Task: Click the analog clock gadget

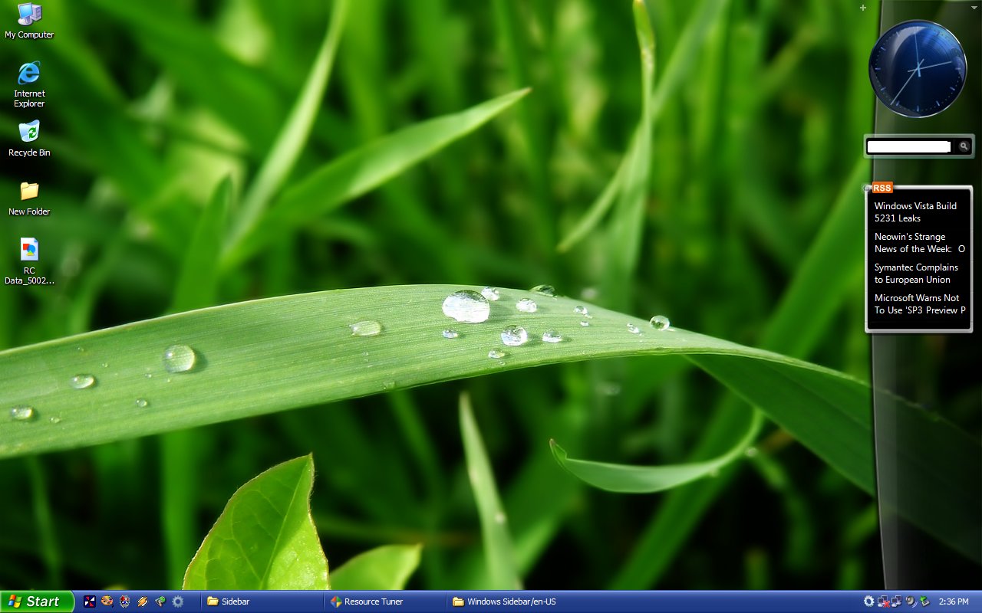Action: 918,69
